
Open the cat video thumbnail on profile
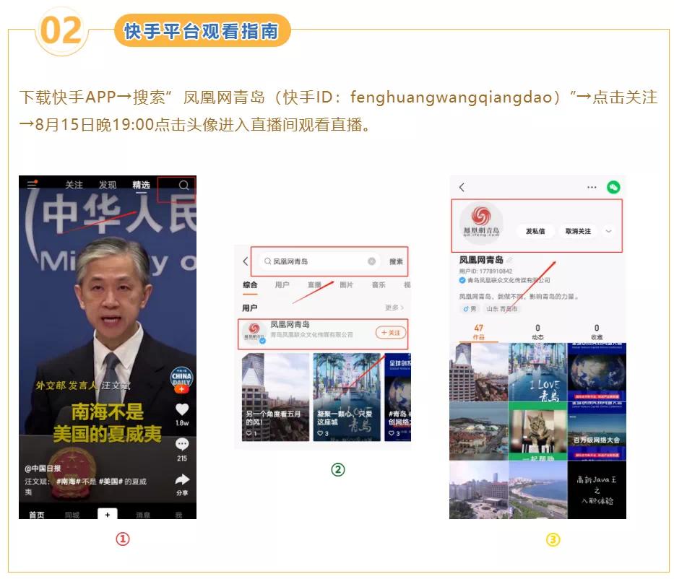[x=537, y=431]
